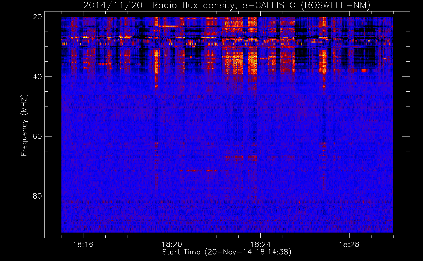Click the '18:28' time tick label
Image resolution: width=423 pixels, height=261 pixels.
click(x=349, y=245)
